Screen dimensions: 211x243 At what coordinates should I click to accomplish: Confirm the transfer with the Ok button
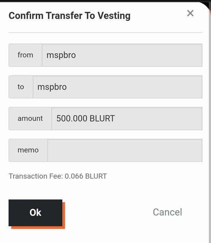pos(35,213)
